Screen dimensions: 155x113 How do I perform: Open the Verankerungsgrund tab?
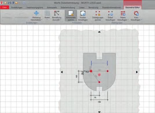[34, 8]
